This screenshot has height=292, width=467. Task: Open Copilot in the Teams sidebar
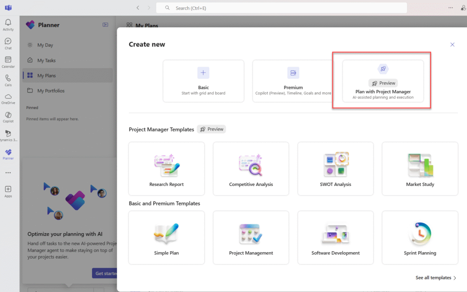coord(8,117)
